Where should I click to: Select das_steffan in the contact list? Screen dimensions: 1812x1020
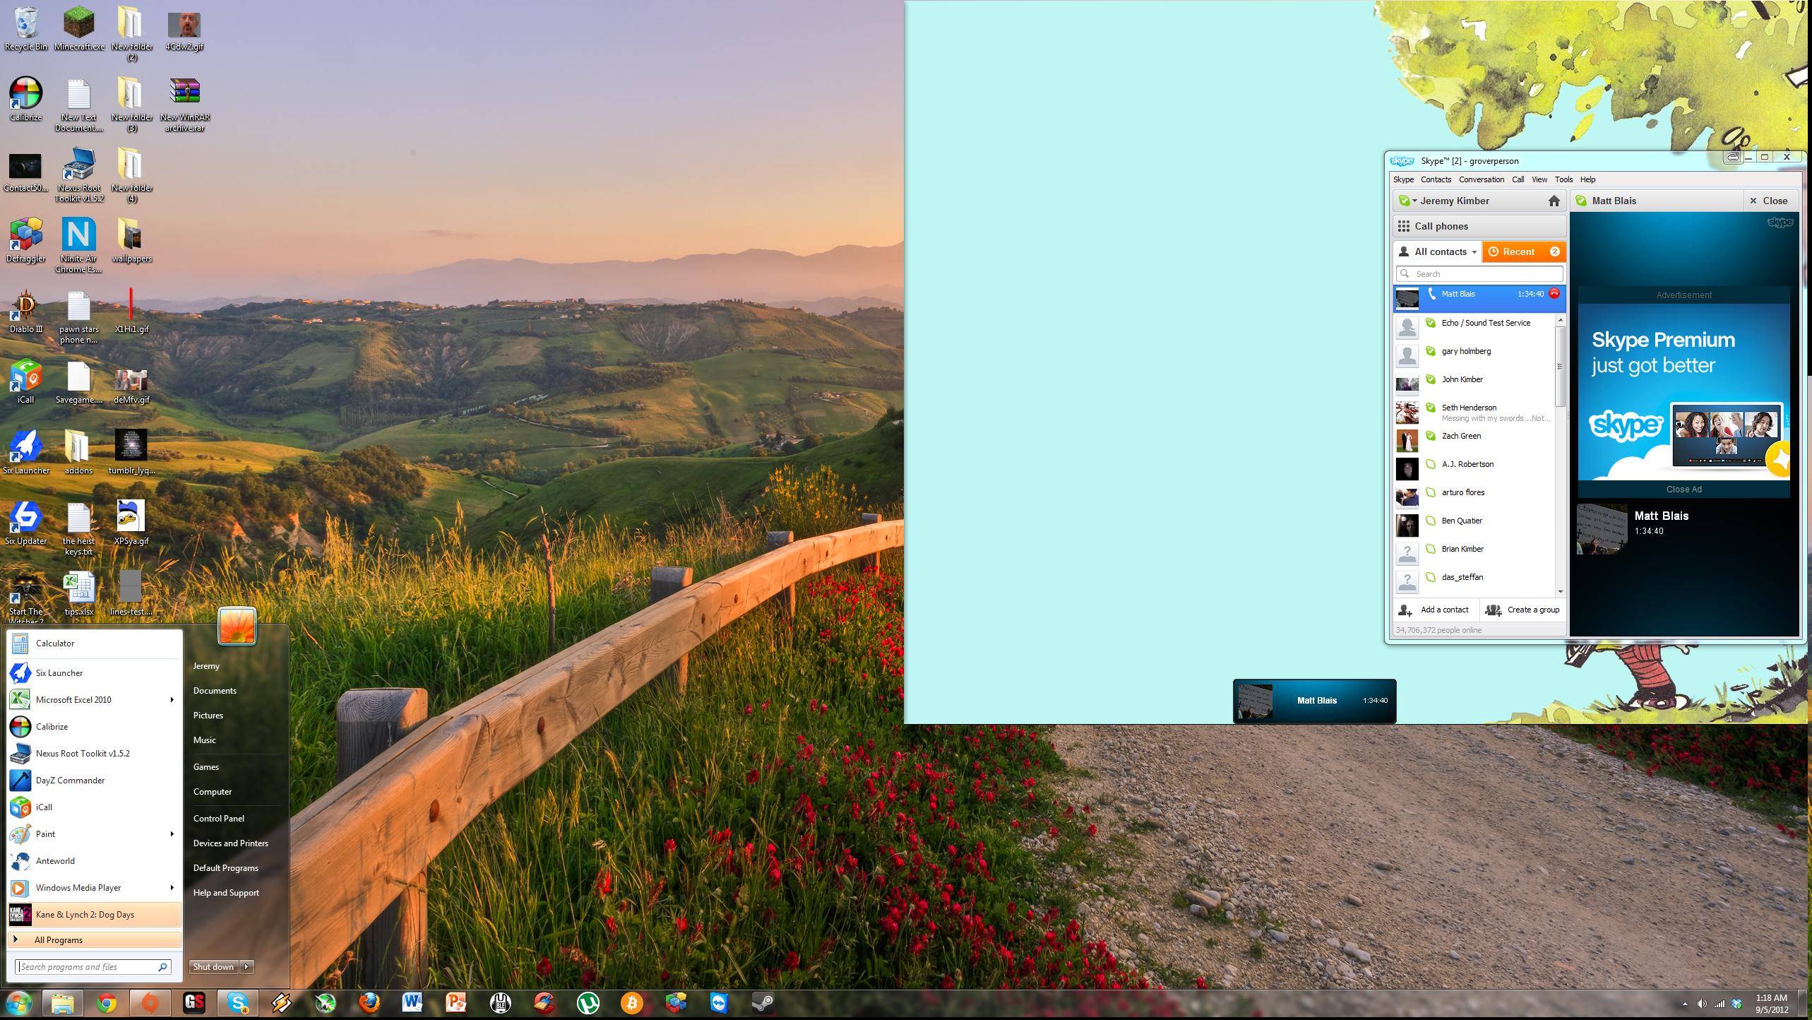pyautogui.click(x=1474, y=581)
